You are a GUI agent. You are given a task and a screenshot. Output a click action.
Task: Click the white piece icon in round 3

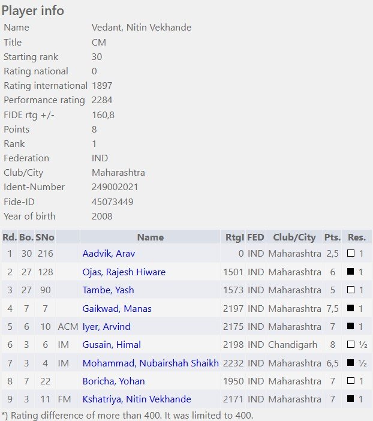351,290
